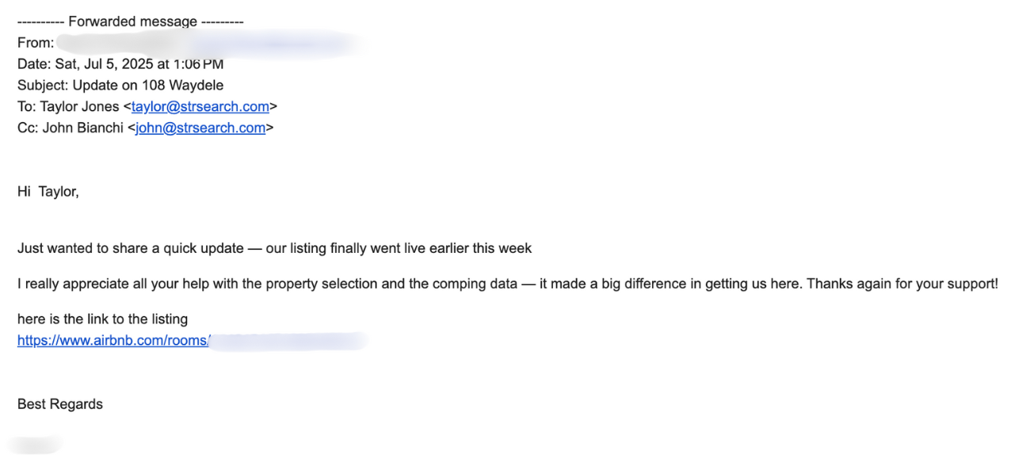Viewport: 1011px width, 455px height.
Task: Click the 'Cc:' label
Action: [29, 128]
